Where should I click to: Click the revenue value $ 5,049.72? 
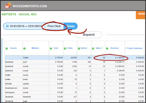(x=120, y=62)
